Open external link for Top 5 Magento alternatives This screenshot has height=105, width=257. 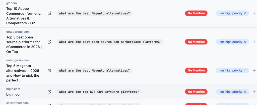tap(49, 70)
